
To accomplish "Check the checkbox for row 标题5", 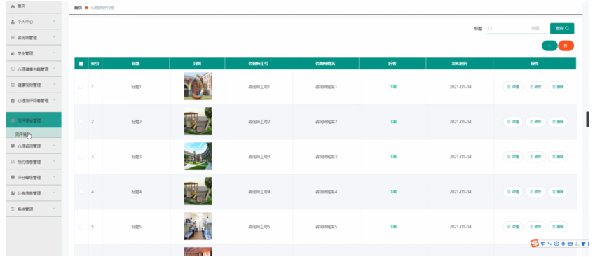I will coord(81,227).
